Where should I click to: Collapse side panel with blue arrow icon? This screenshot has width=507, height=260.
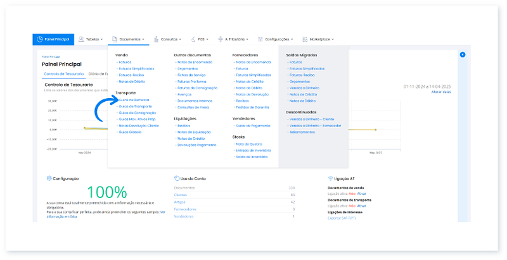463,55
